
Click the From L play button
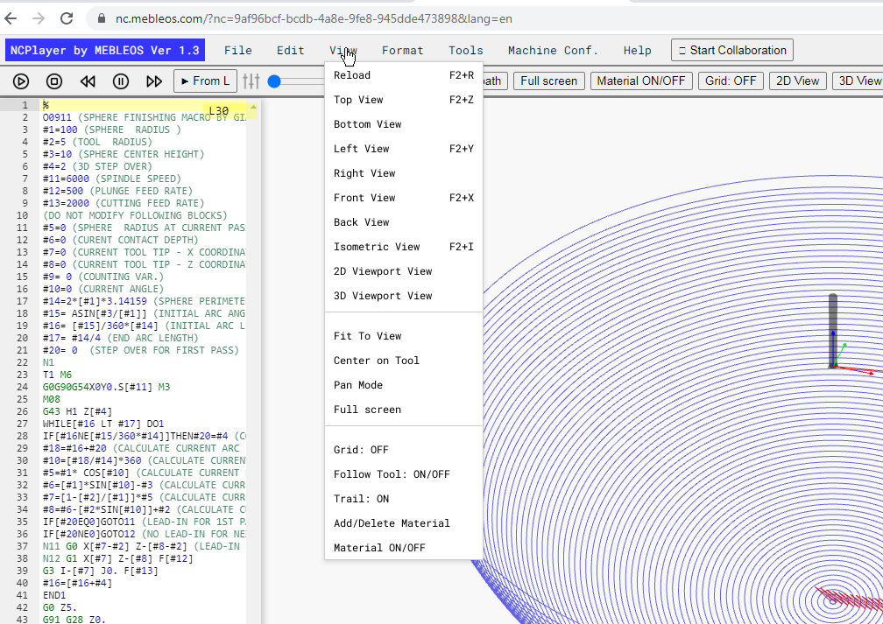[206, 81]
